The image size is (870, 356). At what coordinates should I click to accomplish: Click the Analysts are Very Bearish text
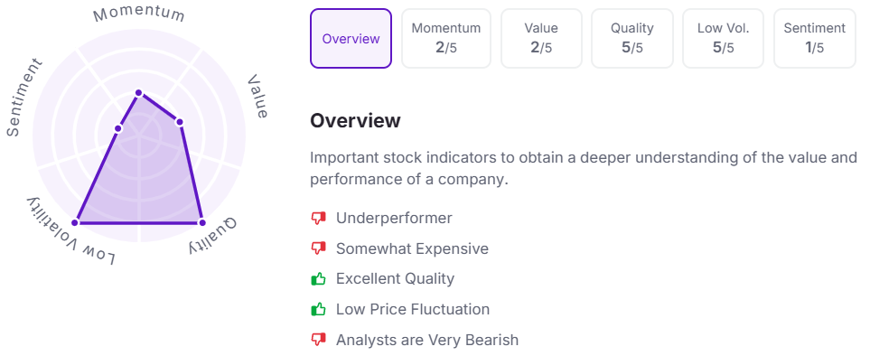[427, 340]
